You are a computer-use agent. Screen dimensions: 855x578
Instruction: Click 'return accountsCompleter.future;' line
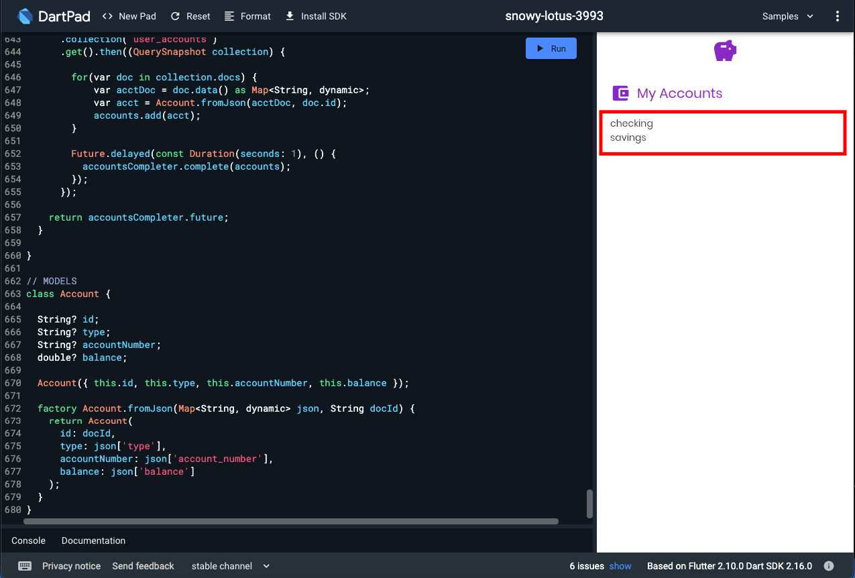(x=139, y=217)
